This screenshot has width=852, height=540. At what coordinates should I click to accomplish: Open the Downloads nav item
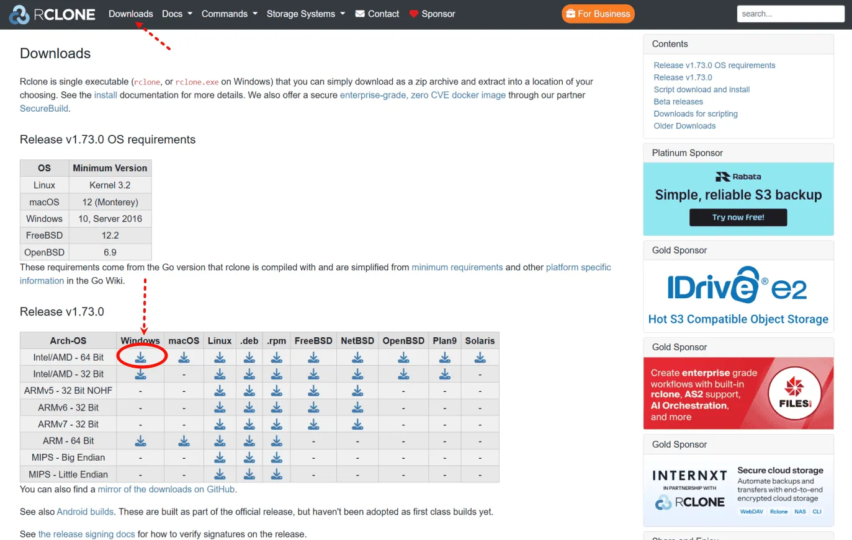pos(130,14)
